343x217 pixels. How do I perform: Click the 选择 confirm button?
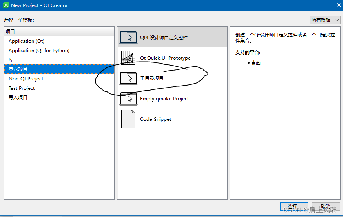294,206
